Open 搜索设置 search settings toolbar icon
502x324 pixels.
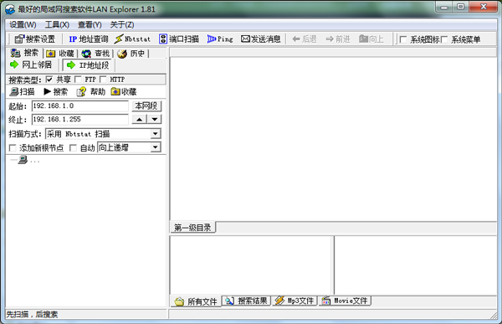click(35, 39)
